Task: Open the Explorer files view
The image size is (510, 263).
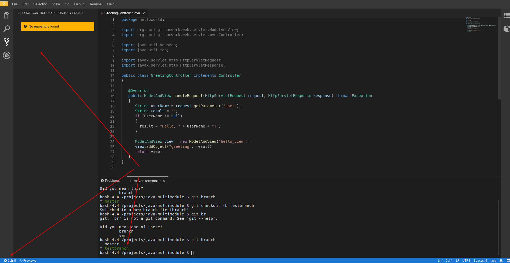Action: pyautogui.click(x=6, y=15)
